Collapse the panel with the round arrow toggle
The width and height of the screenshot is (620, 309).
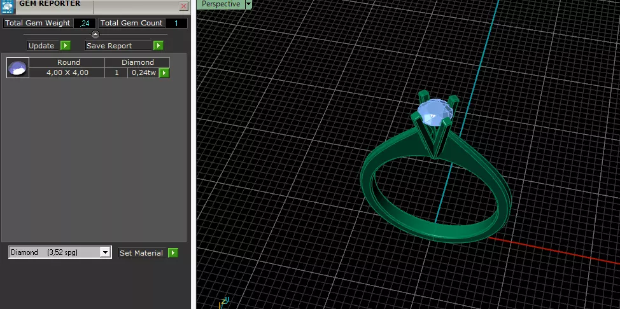[x=95, y=34]
